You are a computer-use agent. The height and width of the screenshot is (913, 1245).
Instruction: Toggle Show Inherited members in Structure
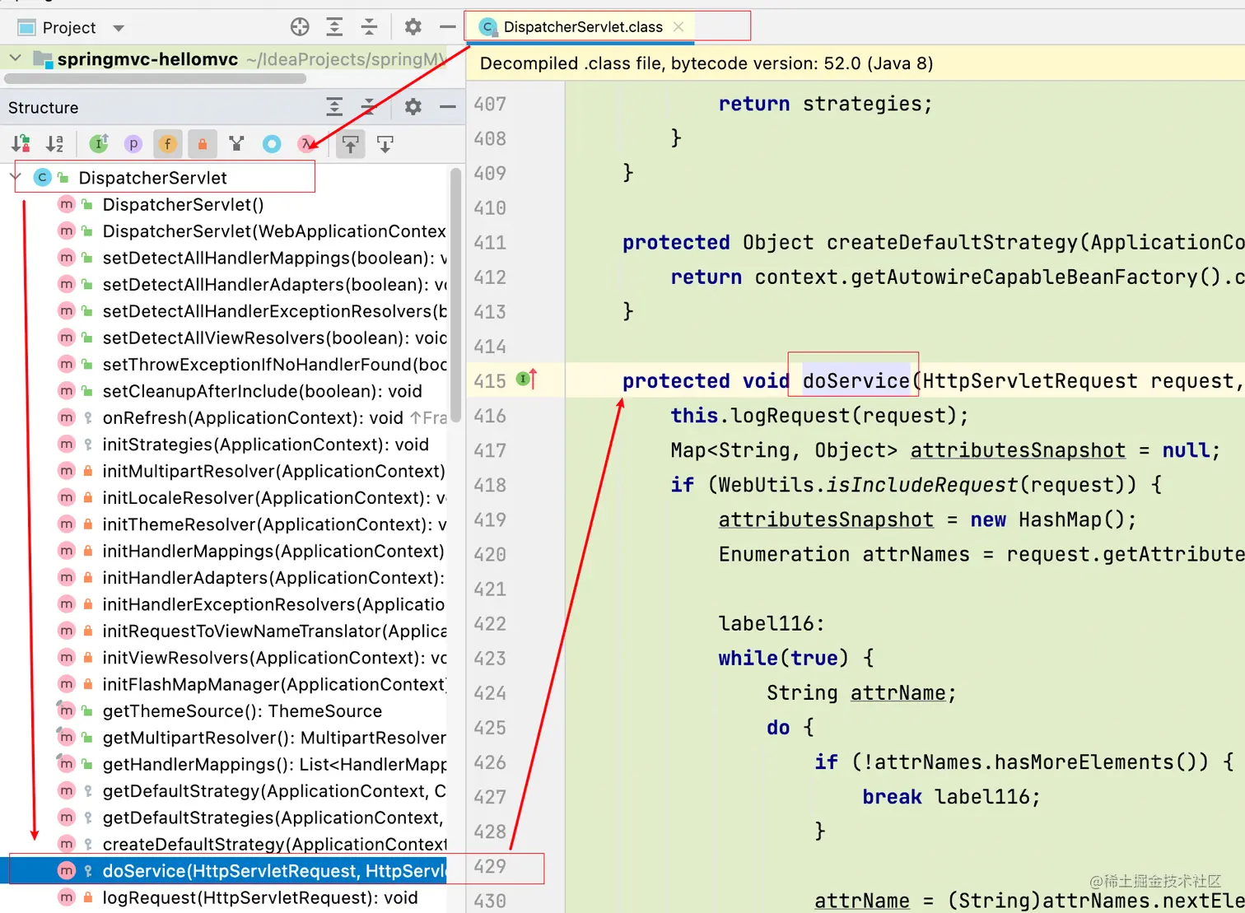(99, 144)
